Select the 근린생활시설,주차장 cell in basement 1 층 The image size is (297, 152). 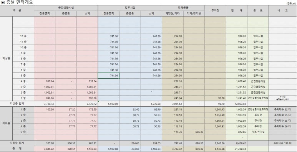(x=258, y=109)
